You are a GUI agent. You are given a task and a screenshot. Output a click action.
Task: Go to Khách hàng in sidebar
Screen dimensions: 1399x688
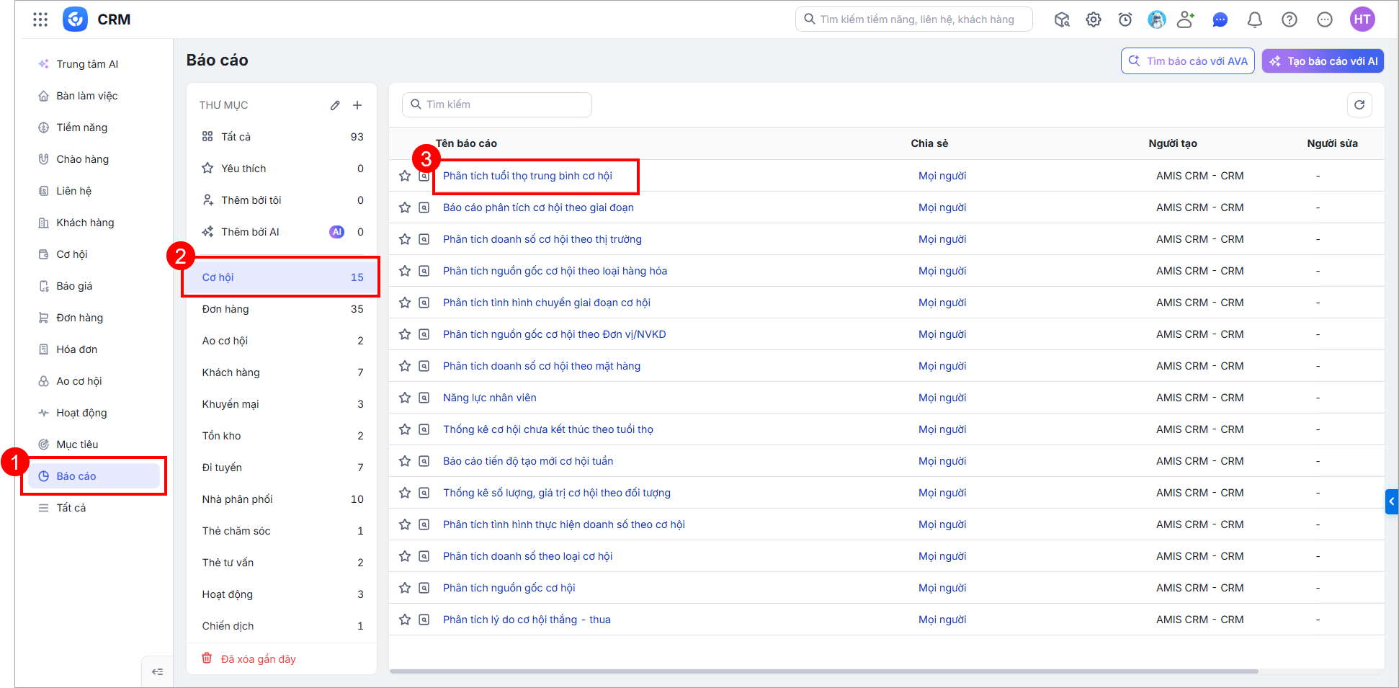coord(85,223)
